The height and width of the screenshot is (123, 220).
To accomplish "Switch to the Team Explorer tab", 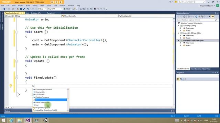I will point(196,69).
